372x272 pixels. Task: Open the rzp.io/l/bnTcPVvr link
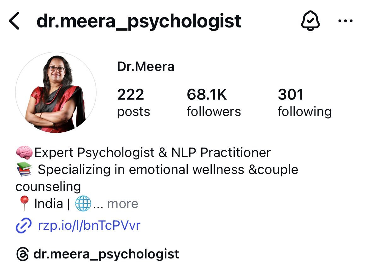click(x=89, y=225)
